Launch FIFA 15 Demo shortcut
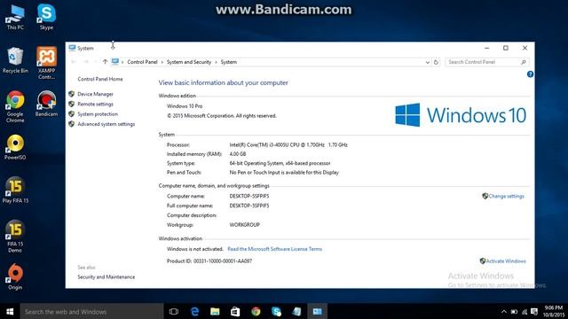 click(15, 237)
